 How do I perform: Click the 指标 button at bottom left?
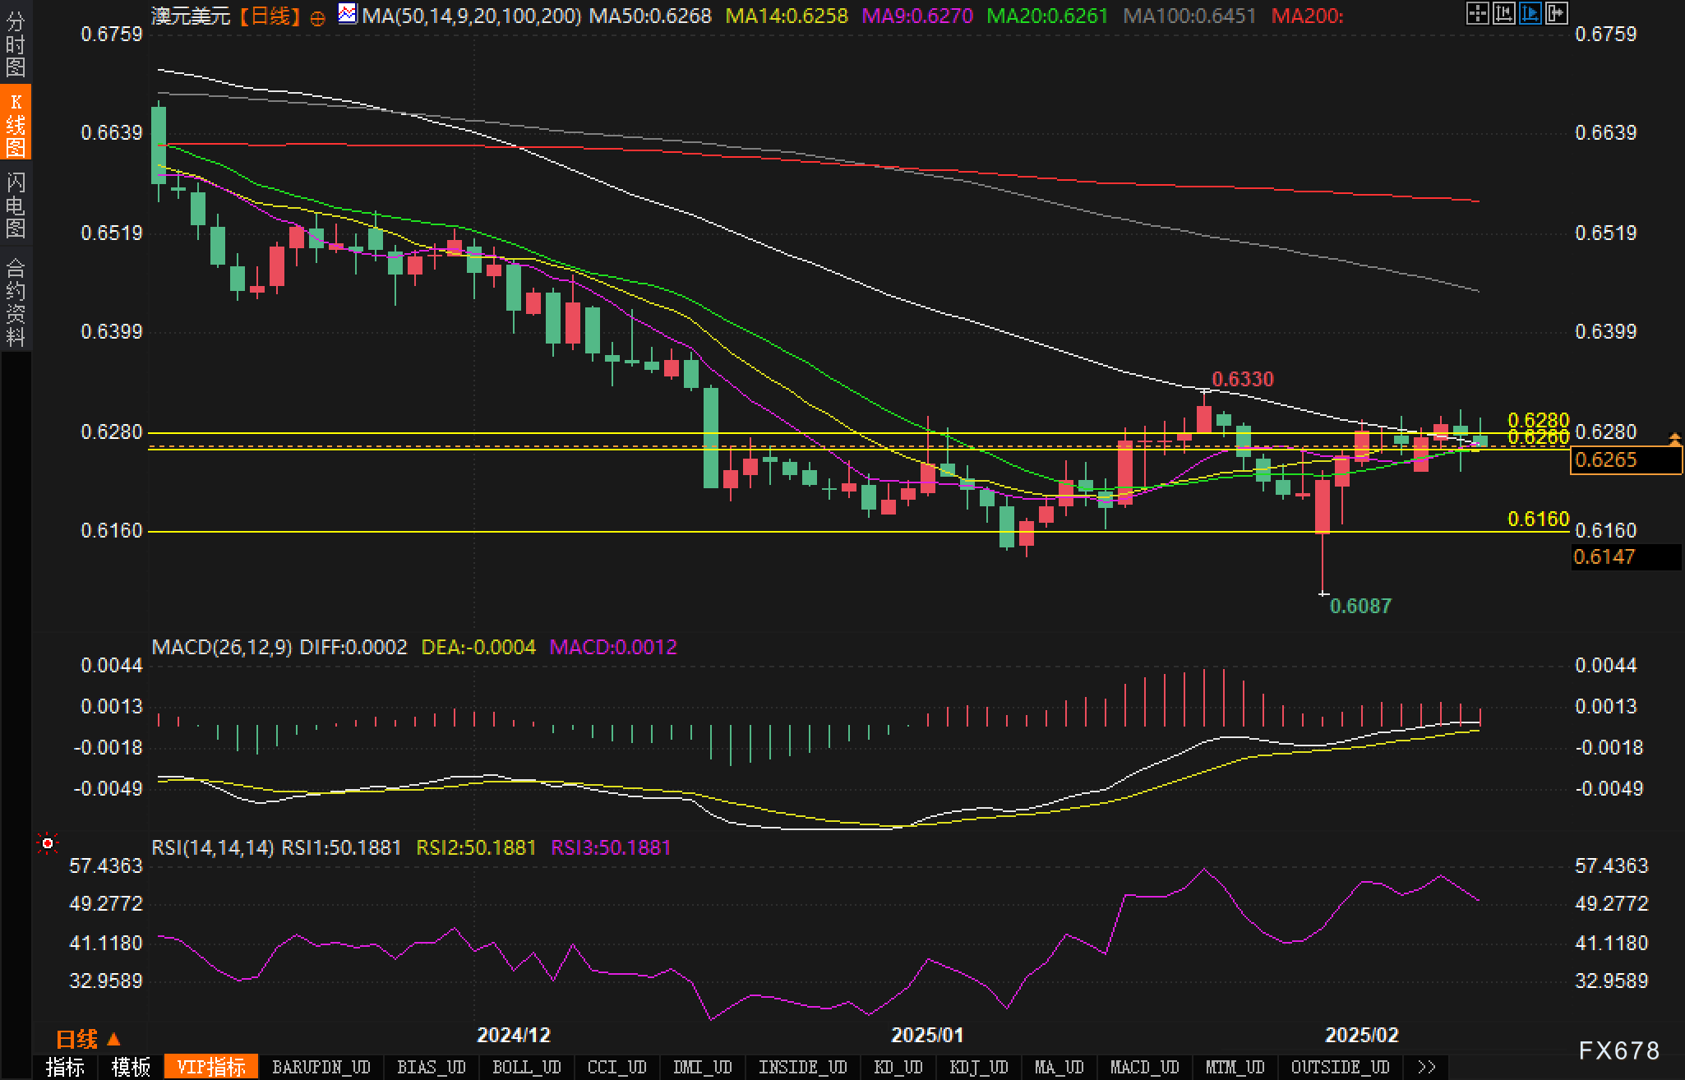(x=65, y=1067)
